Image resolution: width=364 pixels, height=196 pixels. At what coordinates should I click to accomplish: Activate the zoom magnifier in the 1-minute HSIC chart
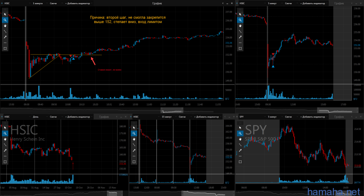(x=5, y=20)
